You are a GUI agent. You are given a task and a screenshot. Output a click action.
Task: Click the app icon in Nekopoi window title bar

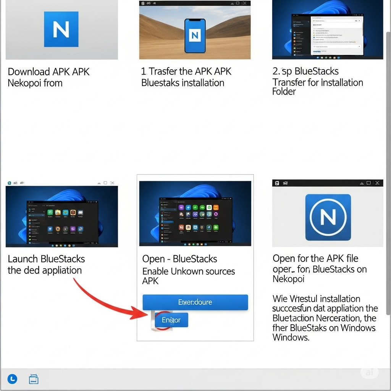click(277, 183)
